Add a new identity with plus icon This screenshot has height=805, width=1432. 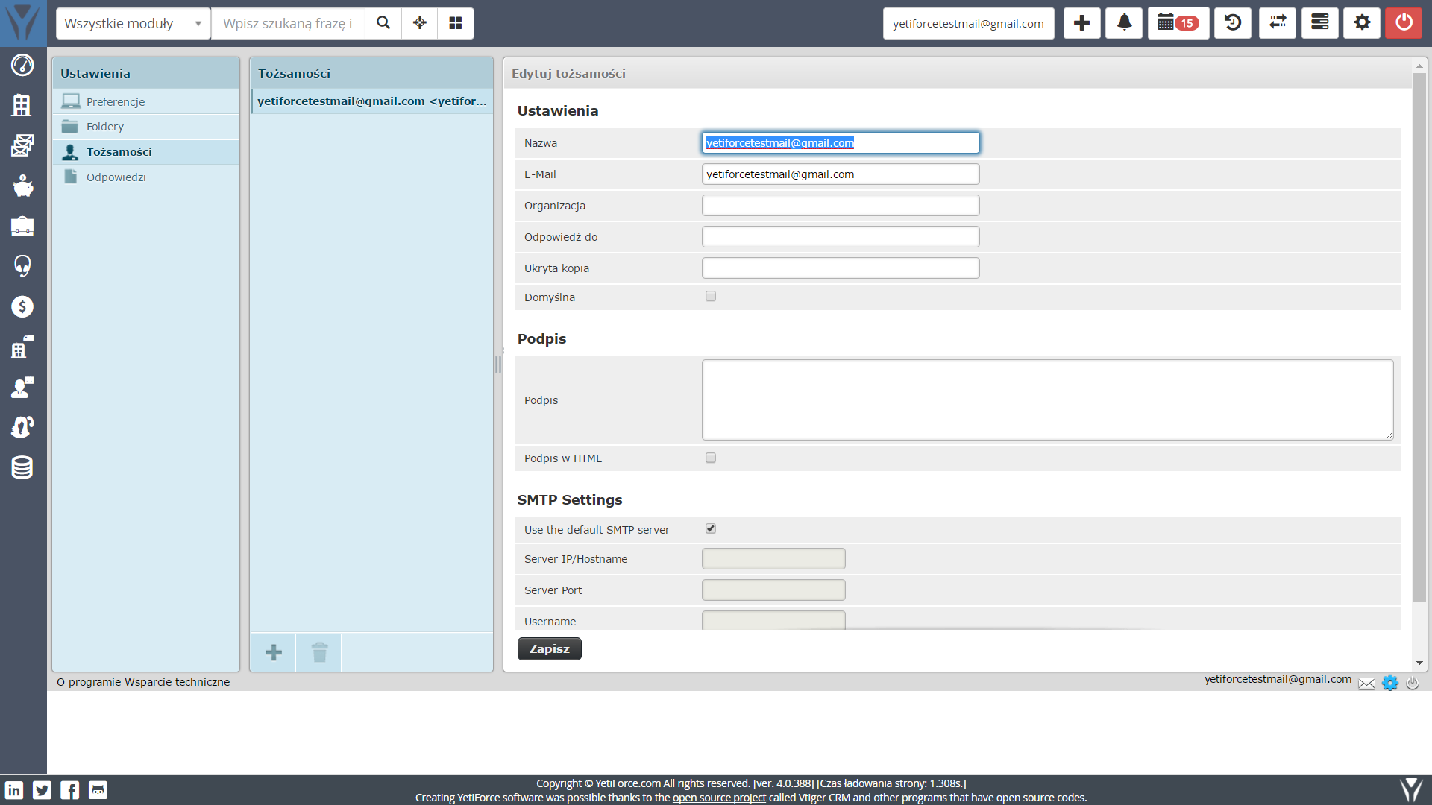click(x=274, y=652)
